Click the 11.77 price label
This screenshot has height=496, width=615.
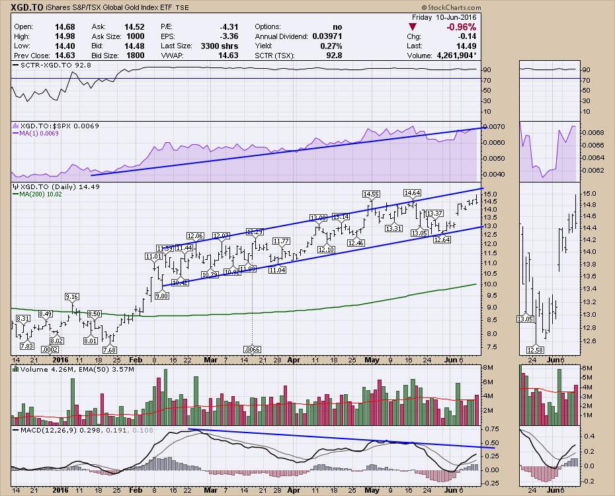(281, 241)
